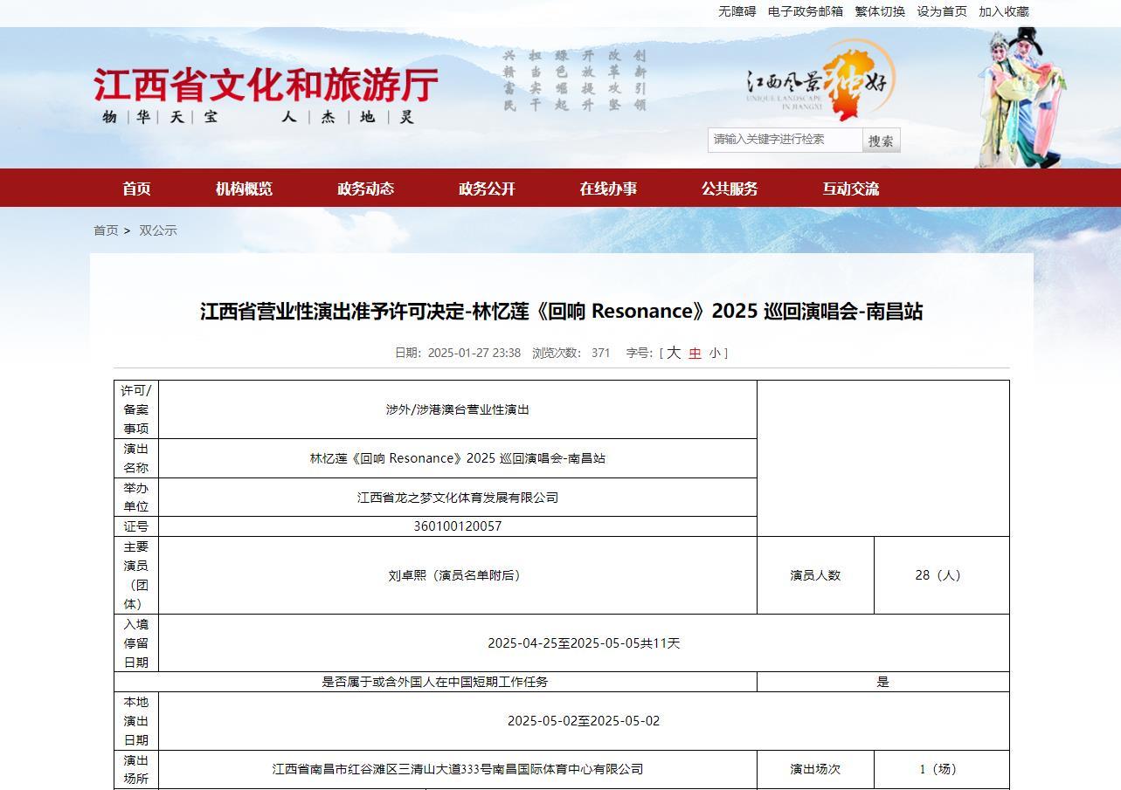1121x790 pixels.
Task: Open the 无障碍 accessibility link
Action: (737, 11)
